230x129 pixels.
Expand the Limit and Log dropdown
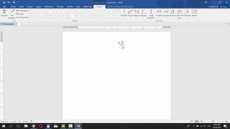[x=180, y=14]
